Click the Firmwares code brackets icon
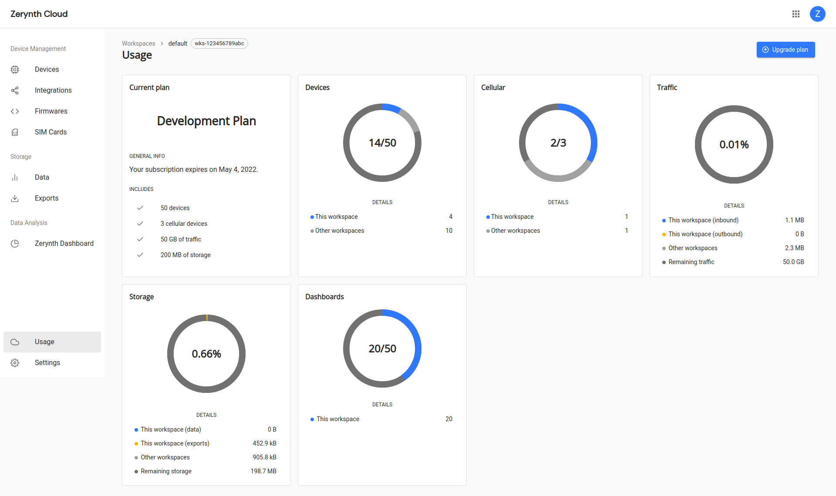 pos(15,111)
